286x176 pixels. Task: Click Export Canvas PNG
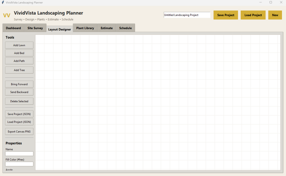[19, 131]
